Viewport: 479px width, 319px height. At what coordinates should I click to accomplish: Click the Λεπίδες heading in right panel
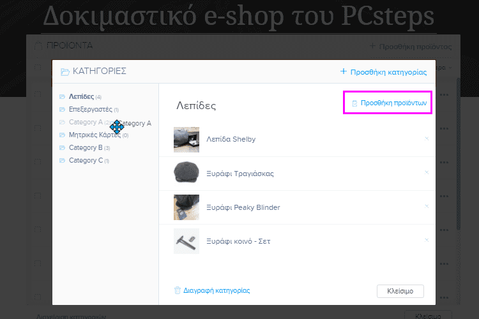(x=196, y=106)
